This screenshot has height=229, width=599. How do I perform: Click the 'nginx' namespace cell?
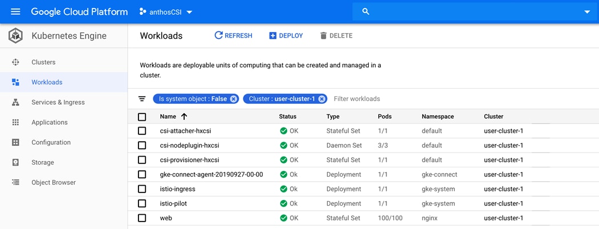429,218
